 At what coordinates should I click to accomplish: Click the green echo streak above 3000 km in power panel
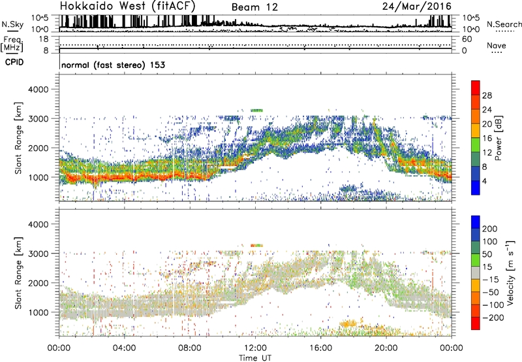point(256,110)
